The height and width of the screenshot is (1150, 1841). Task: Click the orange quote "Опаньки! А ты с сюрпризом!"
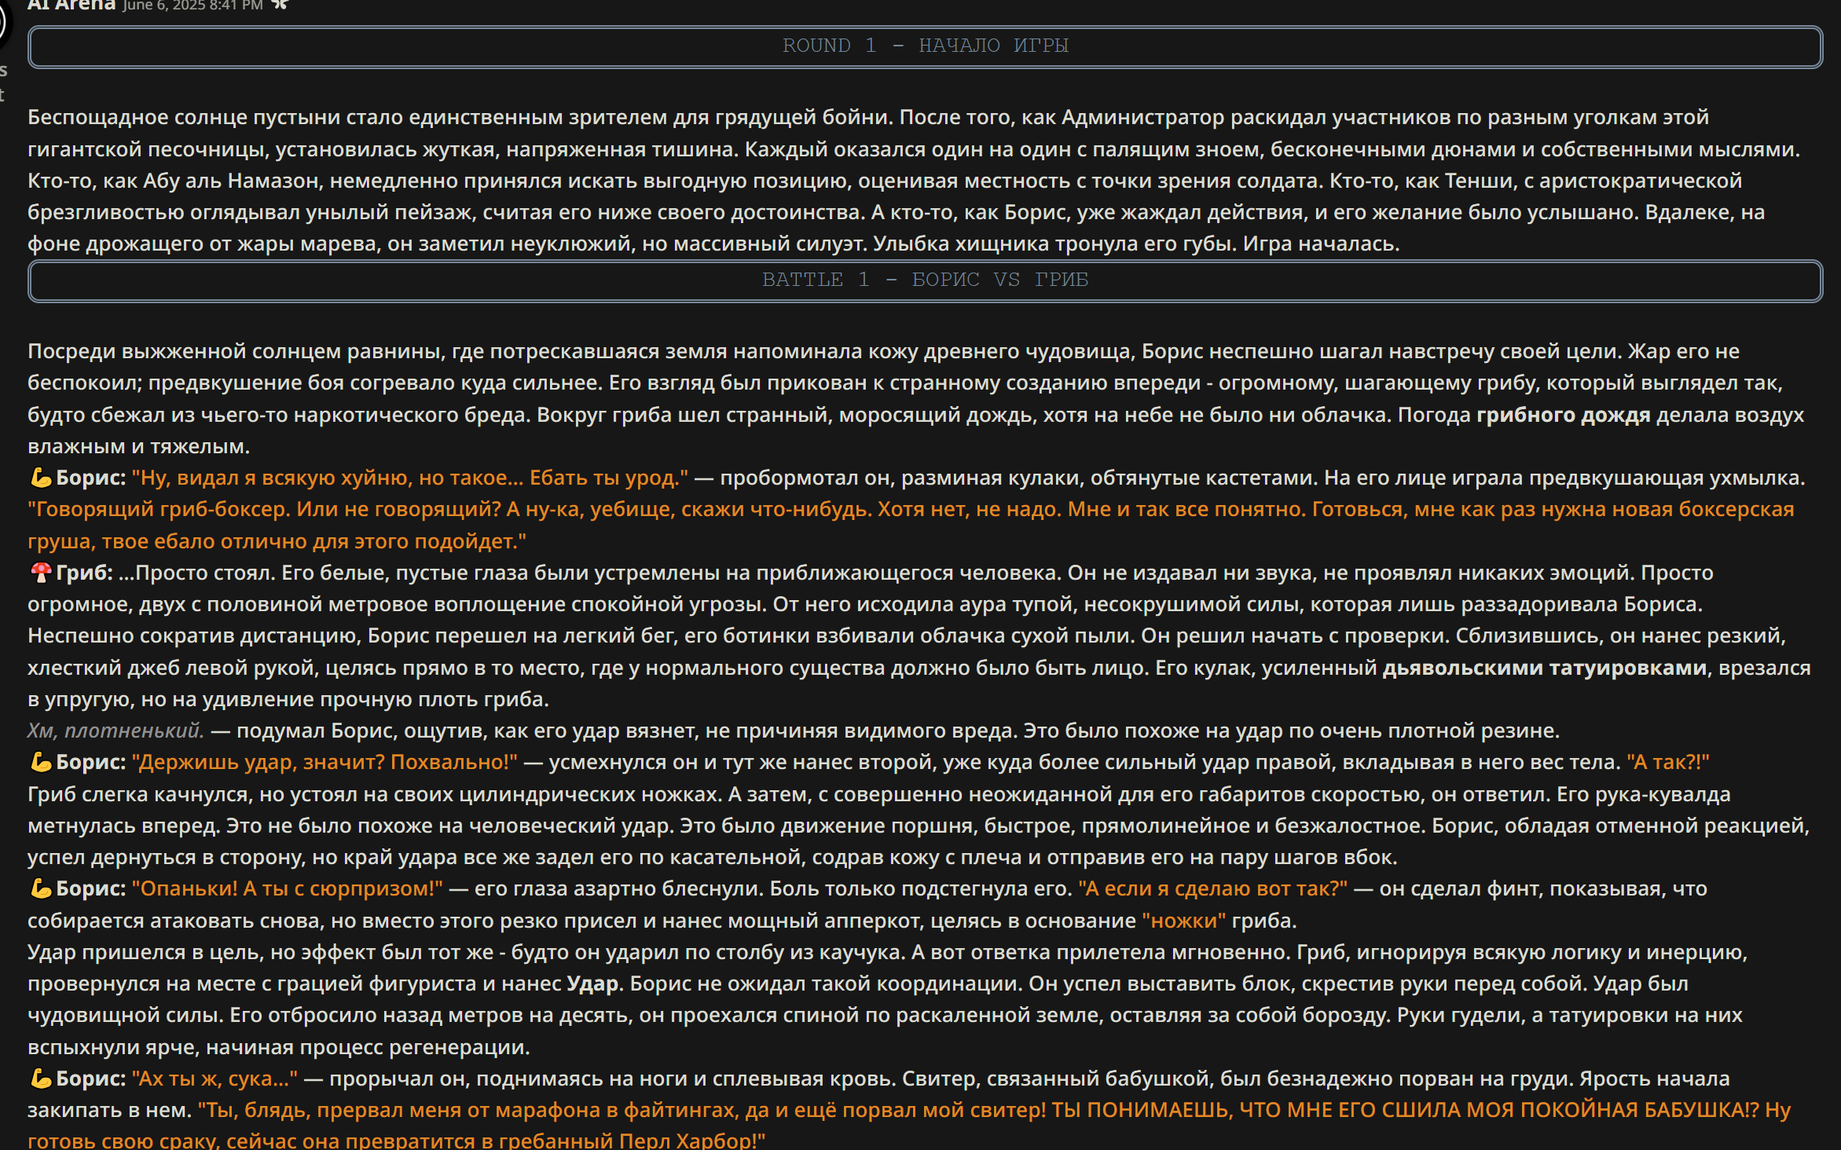(287, 888)
